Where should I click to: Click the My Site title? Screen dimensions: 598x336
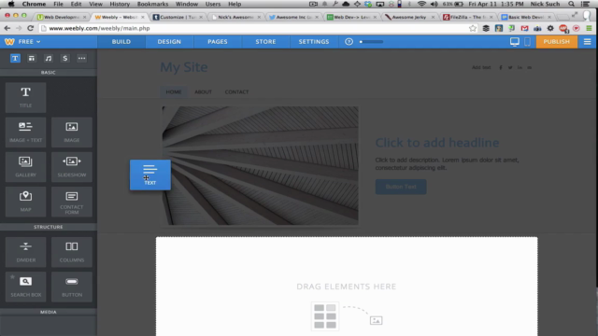pos(184,67)
